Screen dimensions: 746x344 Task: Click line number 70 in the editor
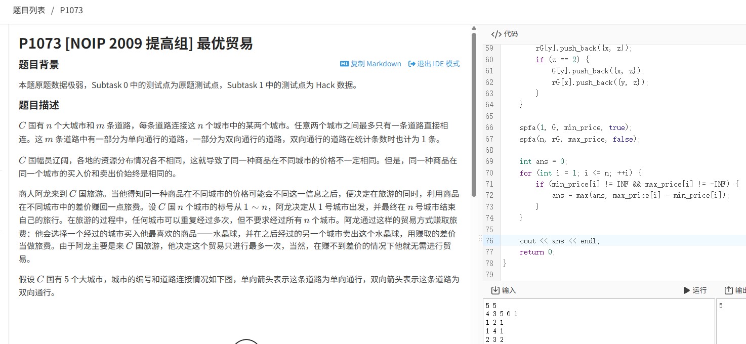coord(489,173)
